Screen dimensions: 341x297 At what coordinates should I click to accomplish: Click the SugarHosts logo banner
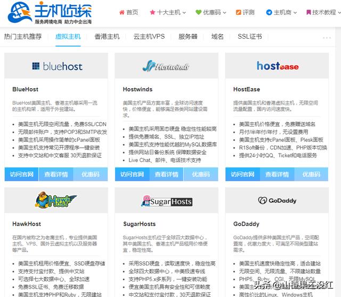pos(166,200)
